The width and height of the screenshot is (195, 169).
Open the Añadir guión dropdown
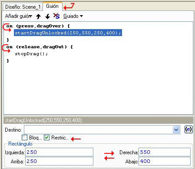19,16
